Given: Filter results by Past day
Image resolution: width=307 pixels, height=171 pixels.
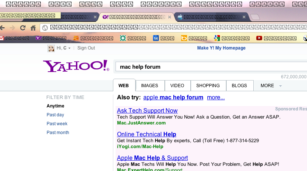Looking at the screenshot, I should (56, 115).
